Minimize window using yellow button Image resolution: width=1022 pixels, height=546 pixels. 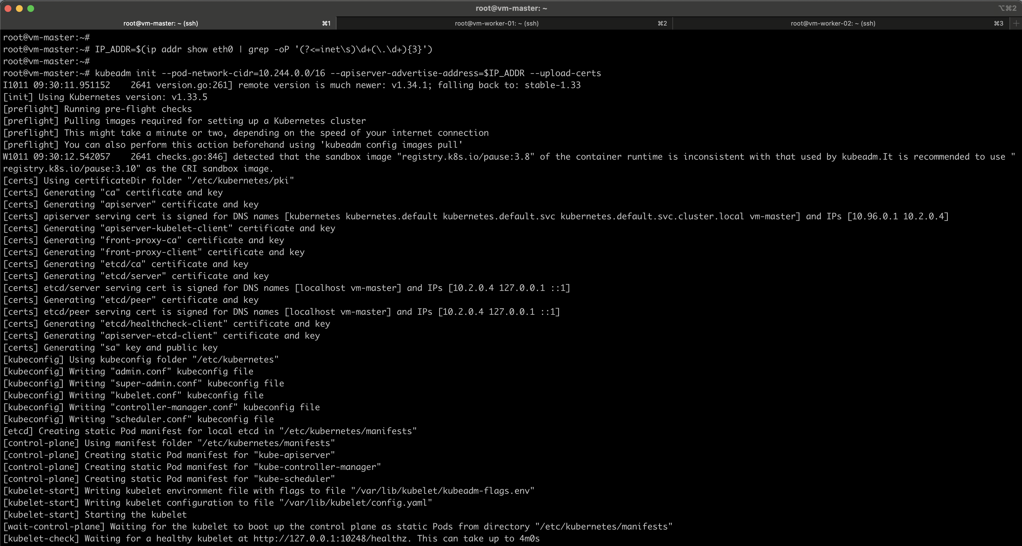coord(19,8)
